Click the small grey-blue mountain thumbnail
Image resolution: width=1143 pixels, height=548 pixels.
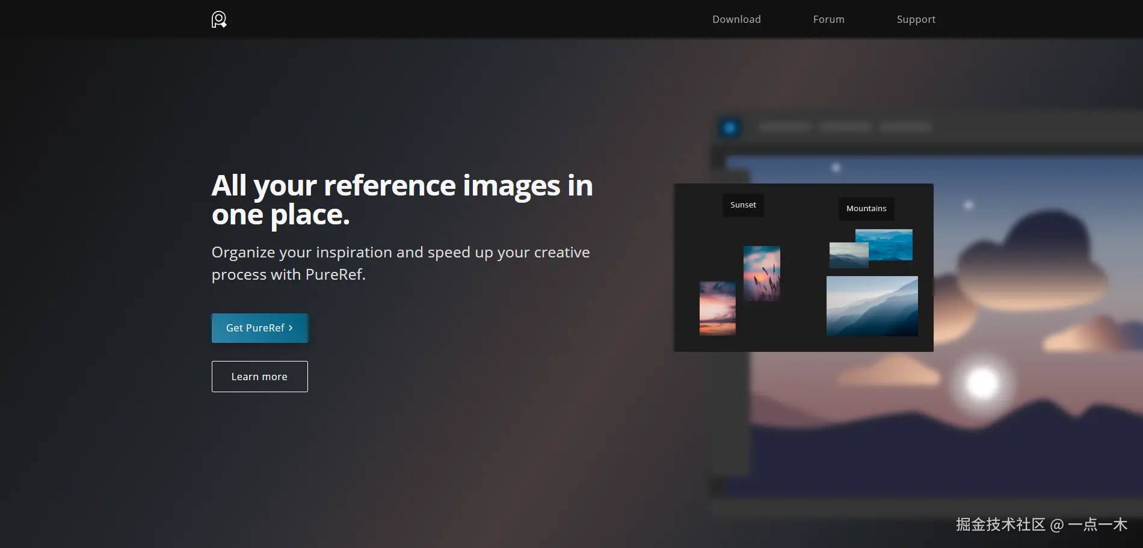click(x=848, y=255)
